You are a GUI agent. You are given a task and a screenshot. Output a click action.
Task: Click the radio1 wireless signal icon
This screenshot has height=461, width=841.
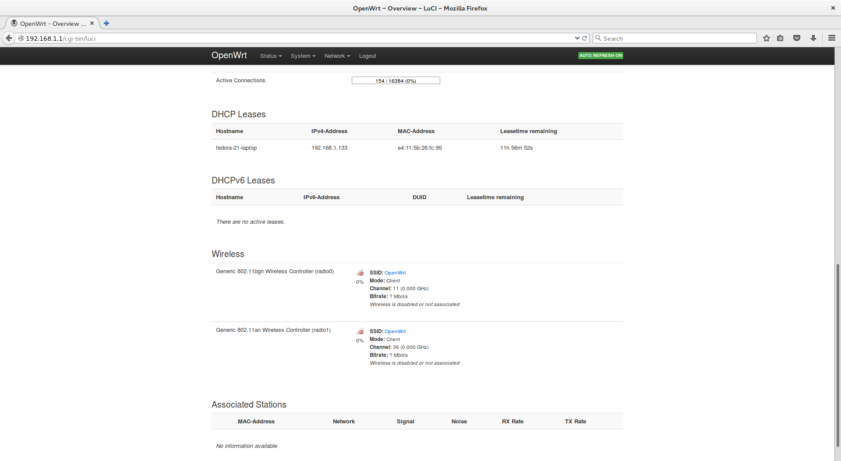coord(360,331)
